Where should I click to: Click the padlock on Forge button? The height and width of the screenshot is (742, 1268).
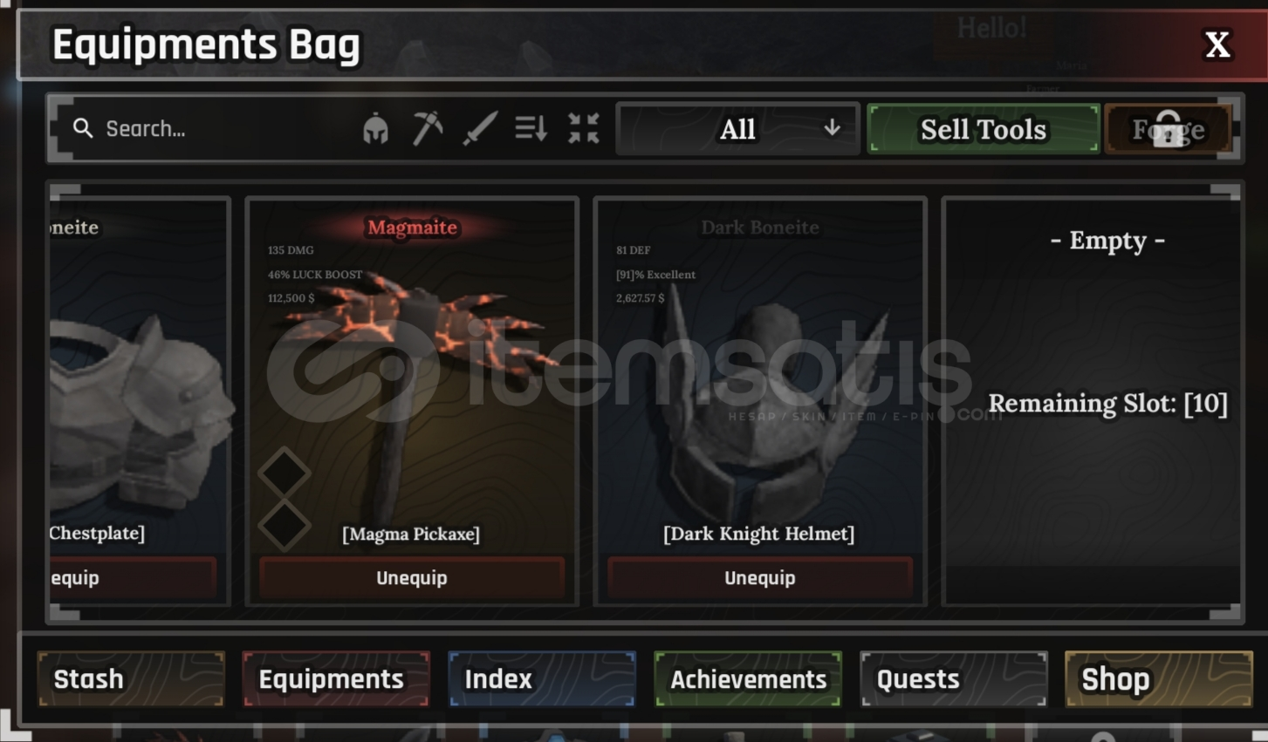click(1168, 129)
